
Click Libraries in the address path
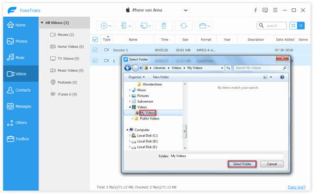tap(160, 68)
